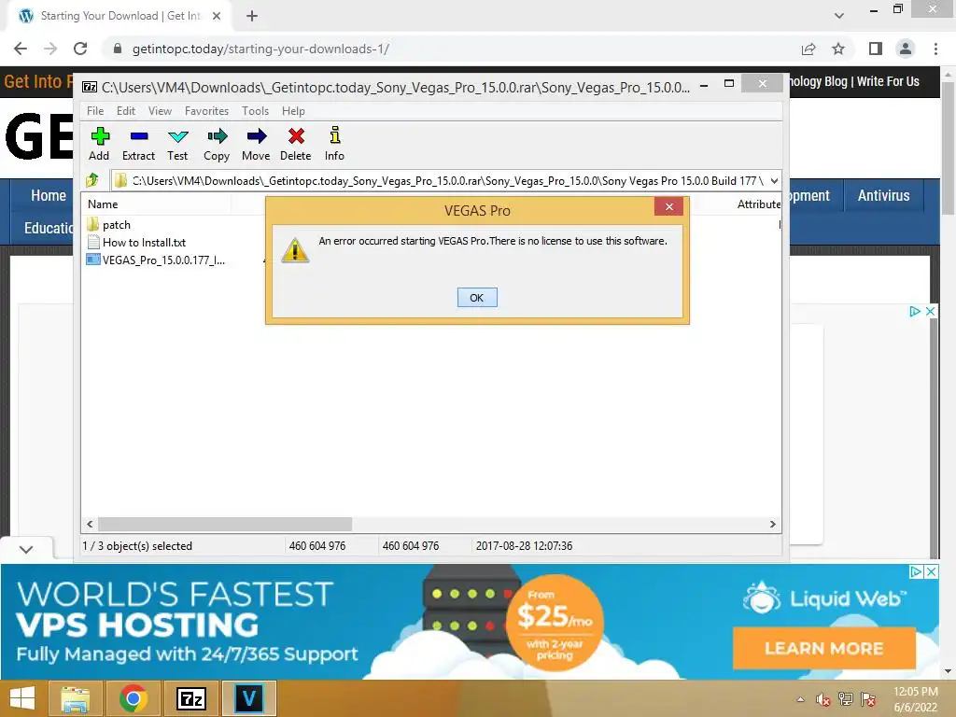Click the Write For Us link
Image resolution: width=956 pixels, height=717 pixels.
point(888,81)
